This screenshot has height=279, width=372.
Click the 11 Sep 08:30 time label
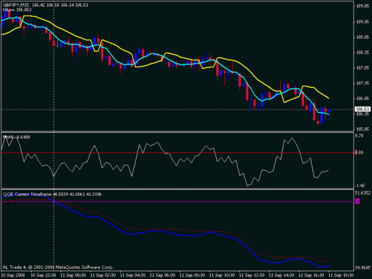(192, 275)
